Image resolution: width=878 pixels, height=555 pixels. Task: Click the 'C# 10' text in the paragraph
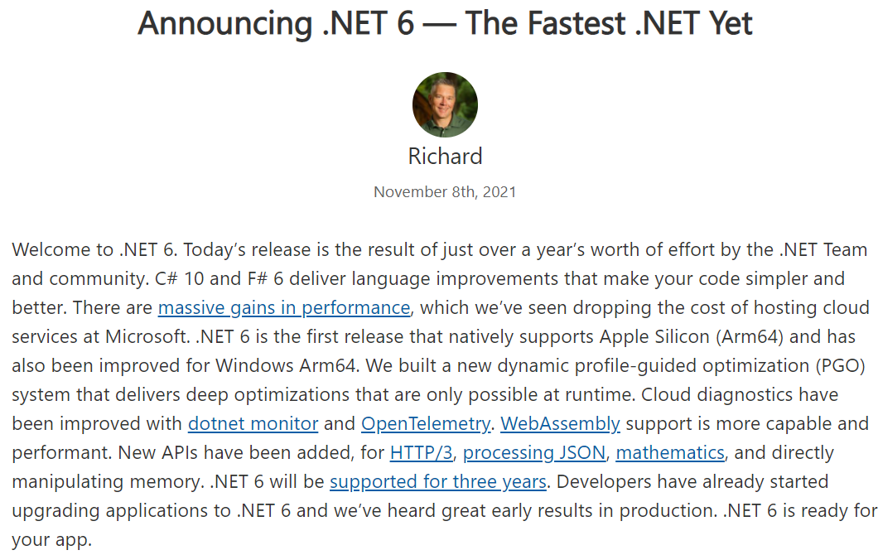(179, 278)
